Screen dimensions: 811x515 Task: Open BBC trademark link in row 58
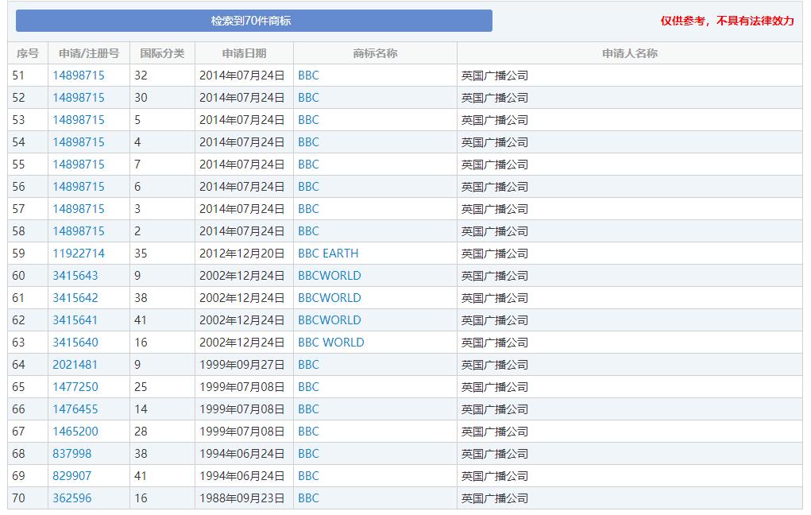(x=308, y=230)
